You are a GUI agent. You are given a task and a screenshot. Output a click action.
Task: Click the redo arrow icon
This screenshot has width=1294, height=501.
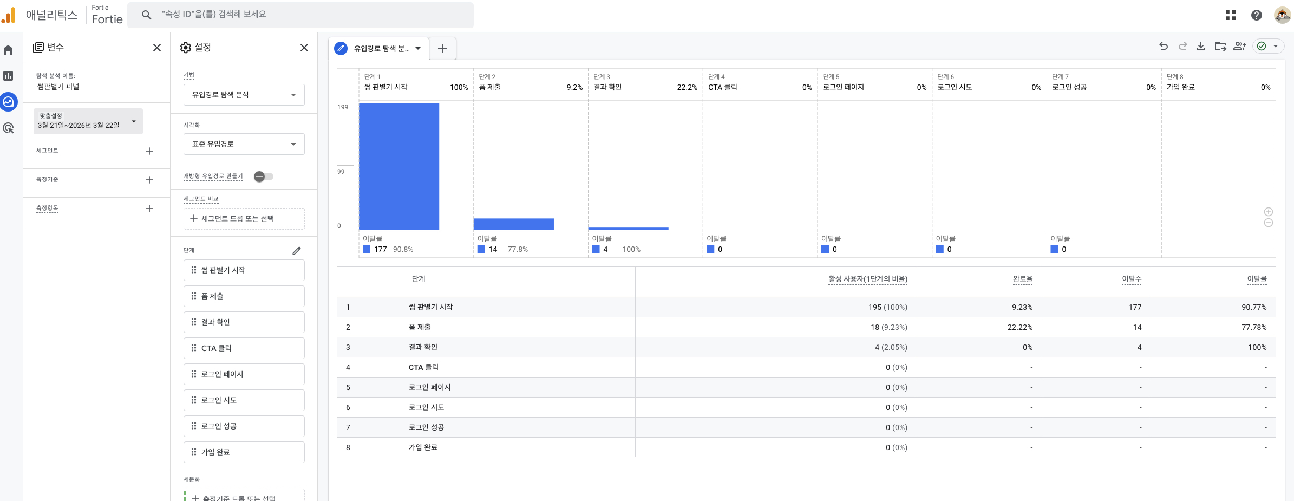point(1182,46)
